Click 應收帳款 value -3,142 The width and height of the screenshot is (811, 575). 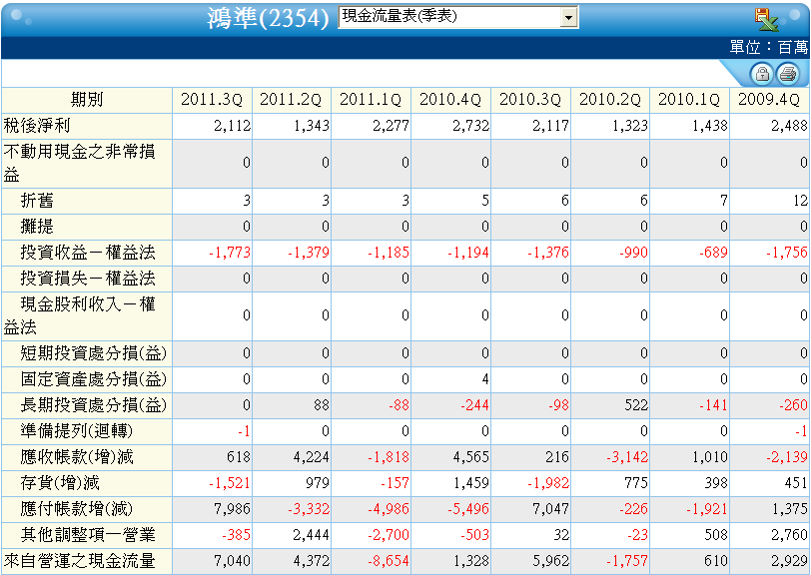pyautogui.click(x=627, y=456)
